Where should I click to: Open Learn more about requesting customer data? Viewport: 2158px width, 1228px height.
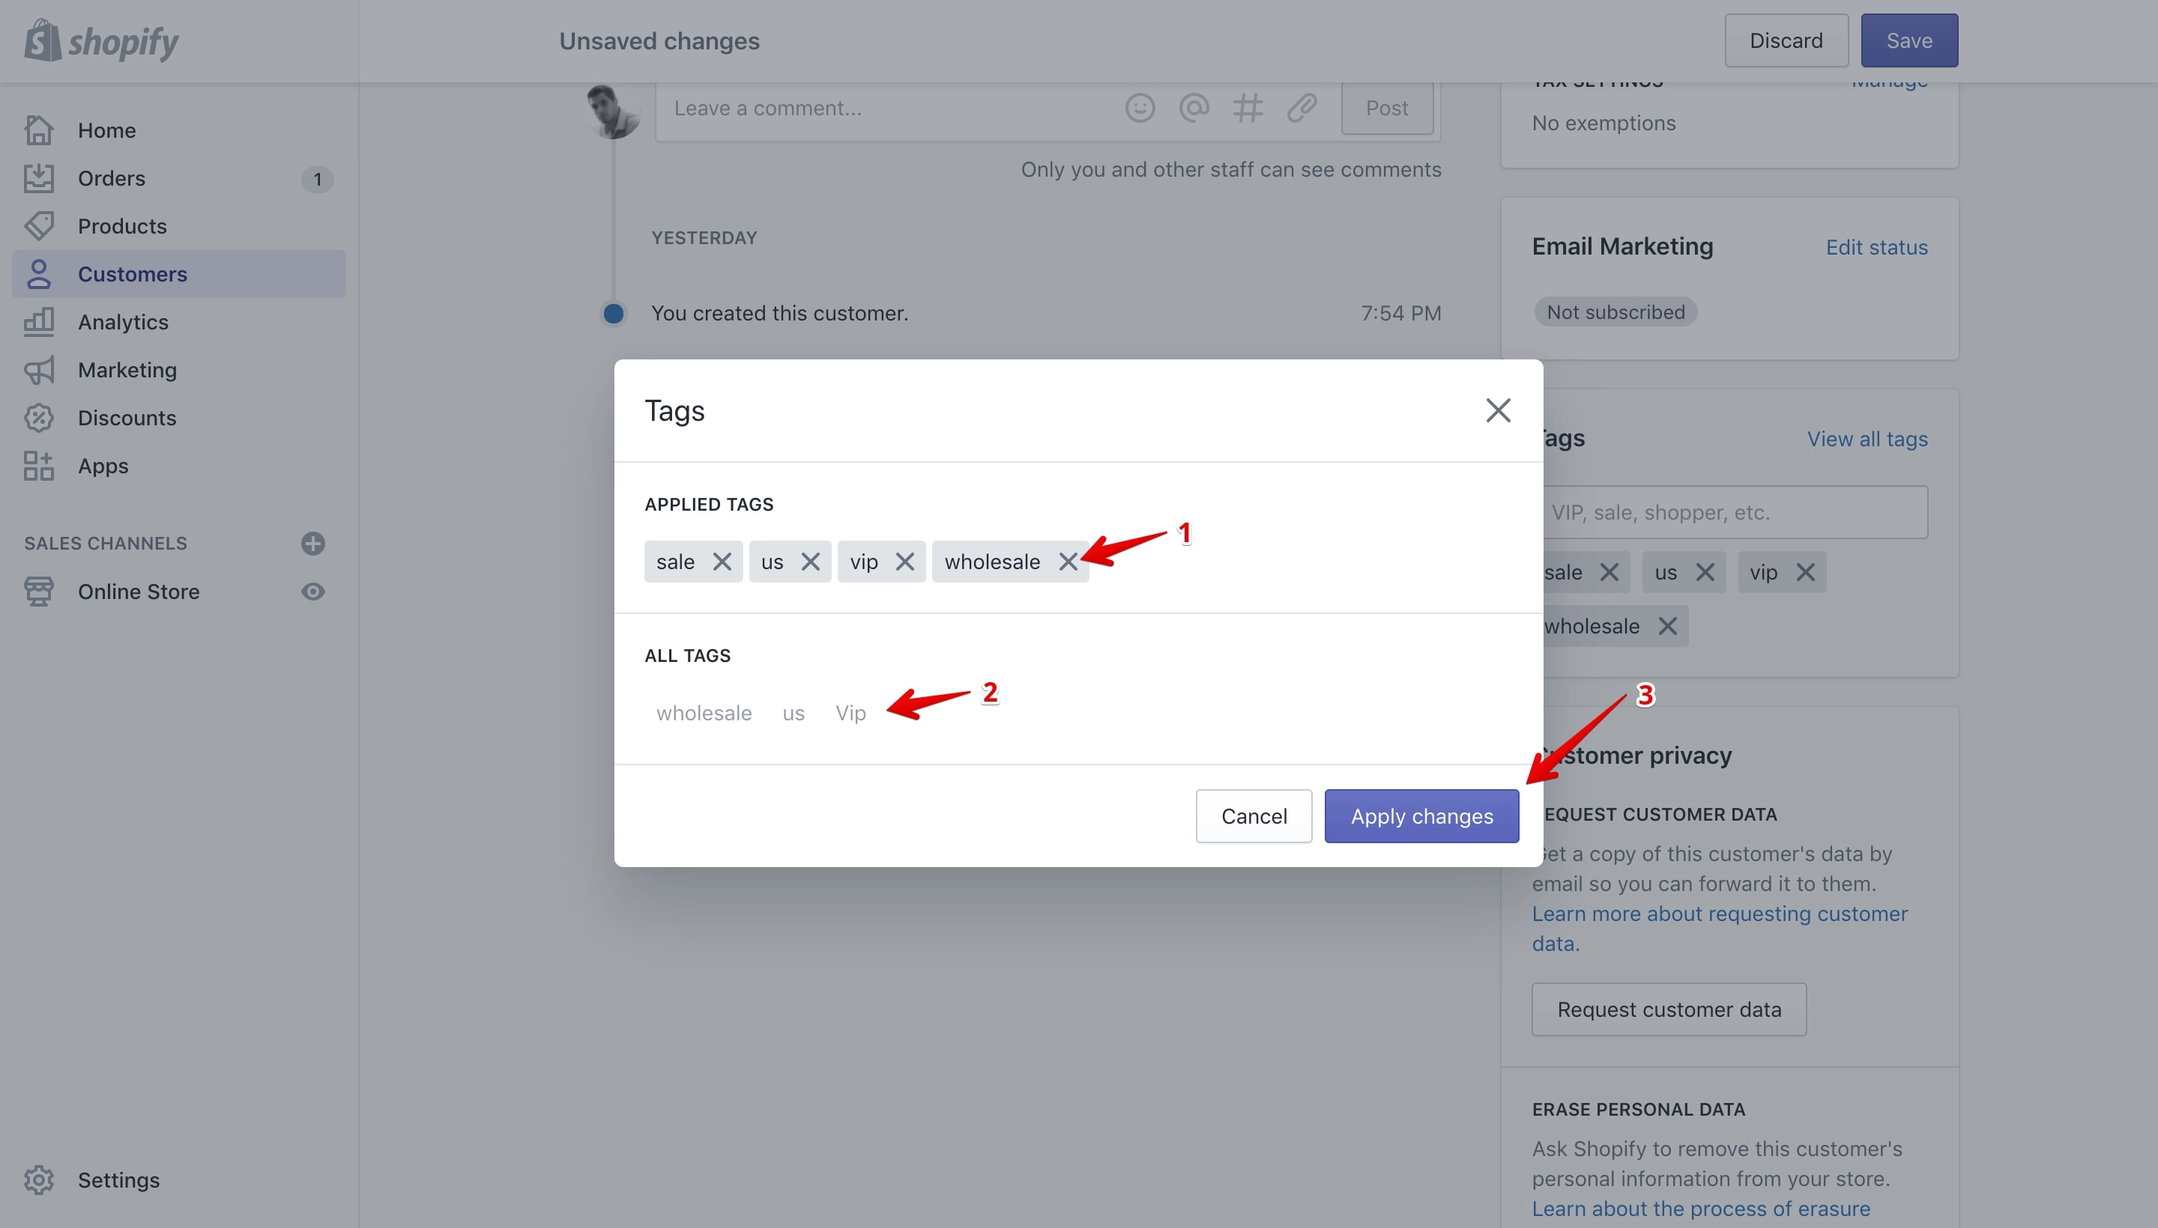coord(1719,928)
